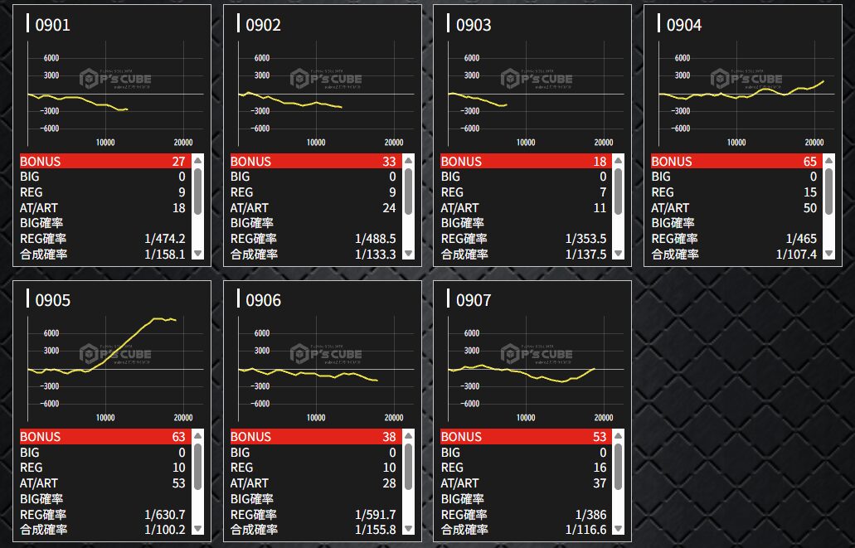Viewport: 855px width, 548px height.
Task: Click REG確率 value 1/591.7 in machine 0906
Action: pyautogui.click(x=375, y=515)
